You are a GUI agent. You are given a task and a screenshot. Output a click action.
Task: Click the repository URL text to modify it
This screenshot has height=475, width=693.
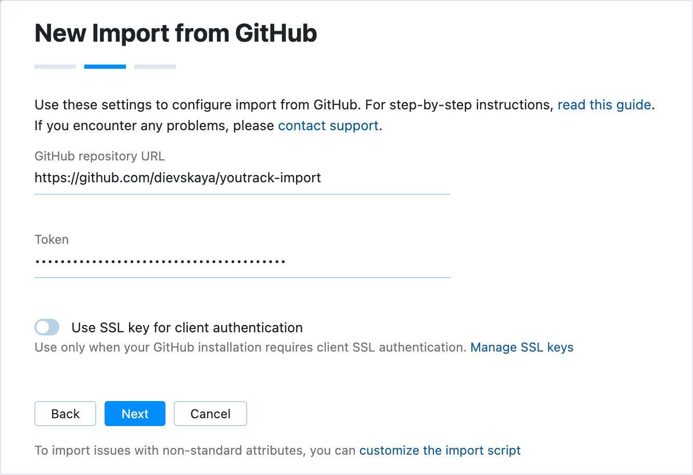[x=177, y=178]
